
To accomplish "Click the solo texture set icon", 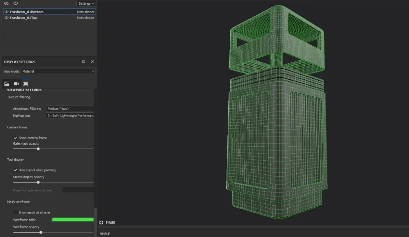I will point(16,3).
